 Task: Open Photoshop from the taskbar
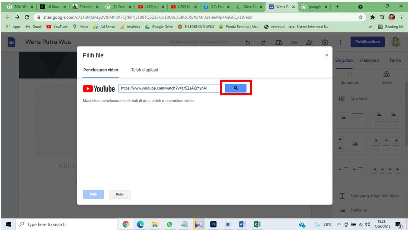tap(213, 224)
